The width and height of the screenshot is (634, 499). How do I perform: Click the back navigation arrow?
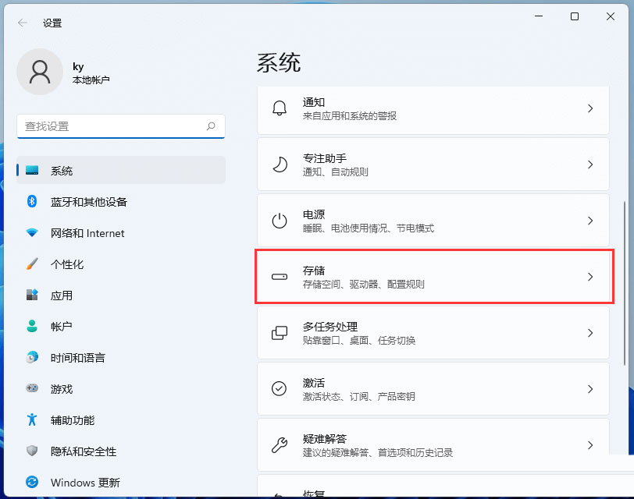point(22,23)
